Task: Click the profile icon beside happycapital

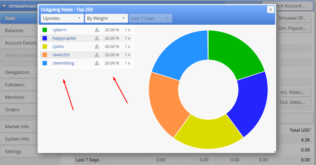Action: (x=97, y=38)
